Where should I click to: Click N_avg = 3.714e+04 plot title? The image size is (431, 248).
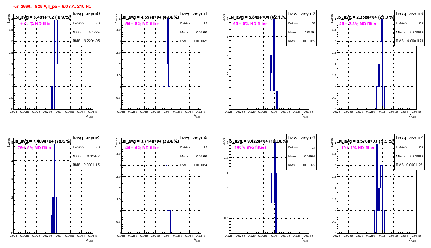151,141
